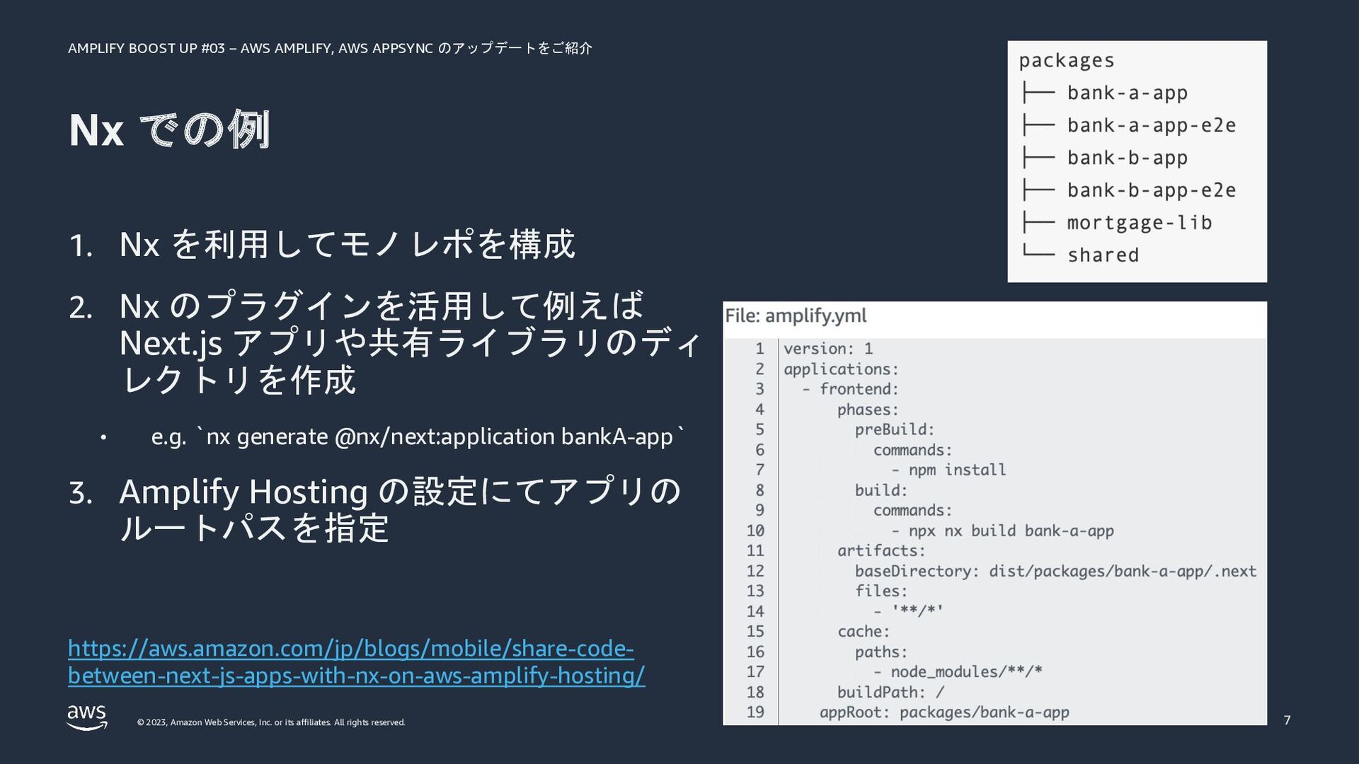This screenshot has width=1359, height=764.
Task: Select text 'ルートパスを指定'
Action: (x=254, y=528)
